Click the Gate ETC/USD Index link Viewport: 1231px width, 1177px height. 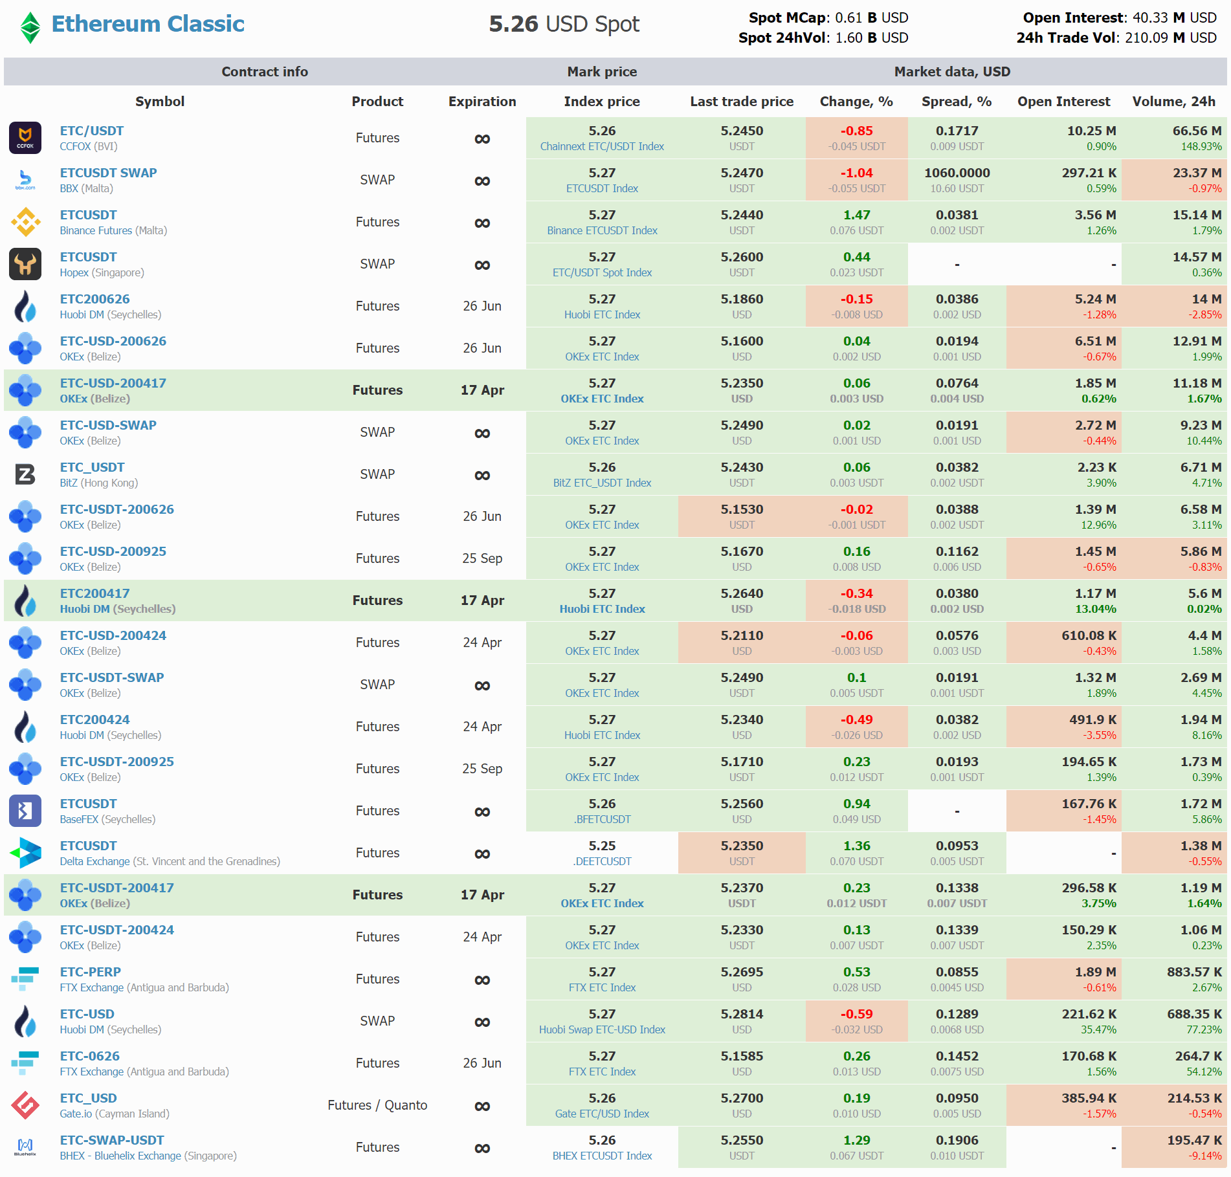602,1114
